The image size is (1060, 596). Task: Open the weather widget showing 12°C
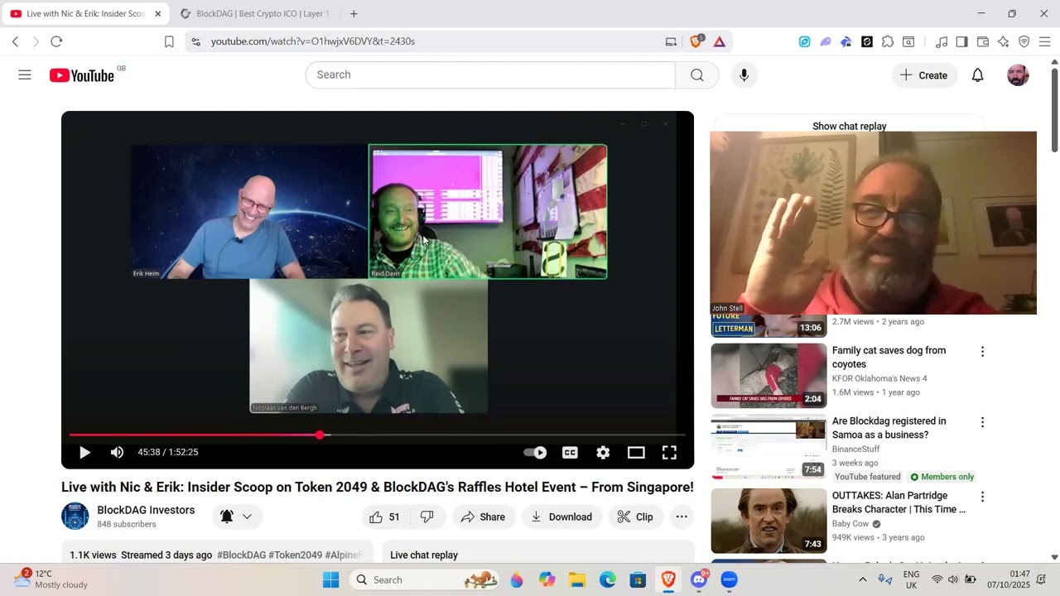point(51,579)
